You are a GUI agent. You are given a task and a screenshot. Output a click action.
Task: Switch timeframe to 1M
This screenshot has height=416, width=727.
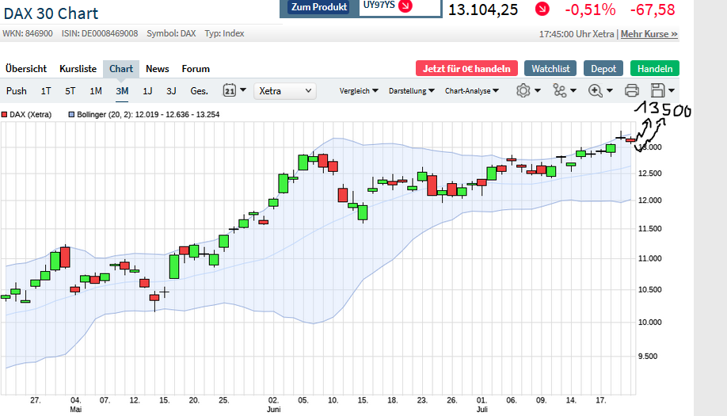click(x=96, y=91)
